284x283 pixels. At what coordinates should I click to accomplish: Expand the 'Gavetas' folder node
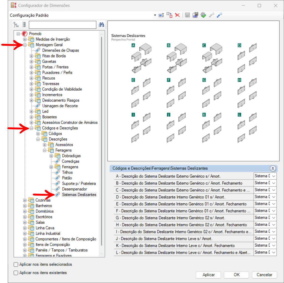click(31, 61)
